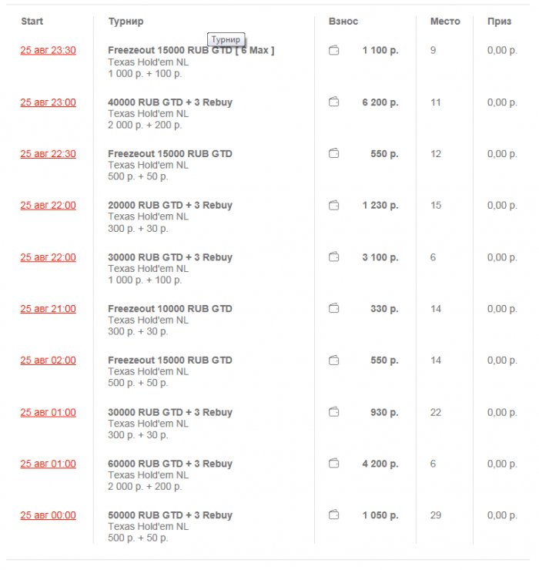Image resolution: width=539 pixels, height=570 pixels.
Task: Click the wallet icon beside 6 200 р. buy-in
Action: (333, 102)
